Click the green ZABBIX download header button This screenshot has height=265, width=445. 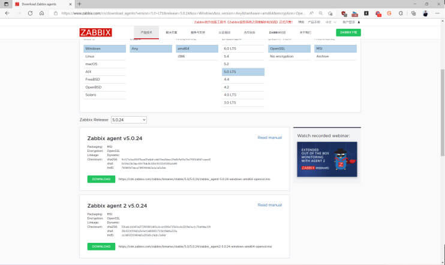coord(348,32)
